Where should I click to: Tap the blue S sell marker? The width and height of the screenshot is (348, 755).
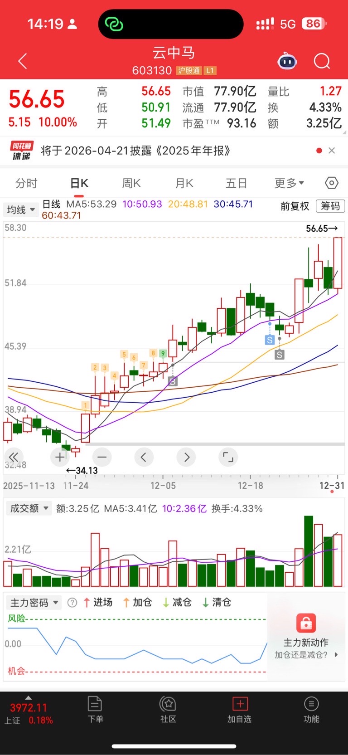tap(270, 340)
